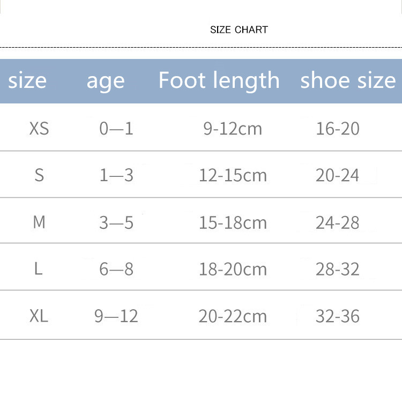Click the SIZE CHART title text

click(239, 29)
